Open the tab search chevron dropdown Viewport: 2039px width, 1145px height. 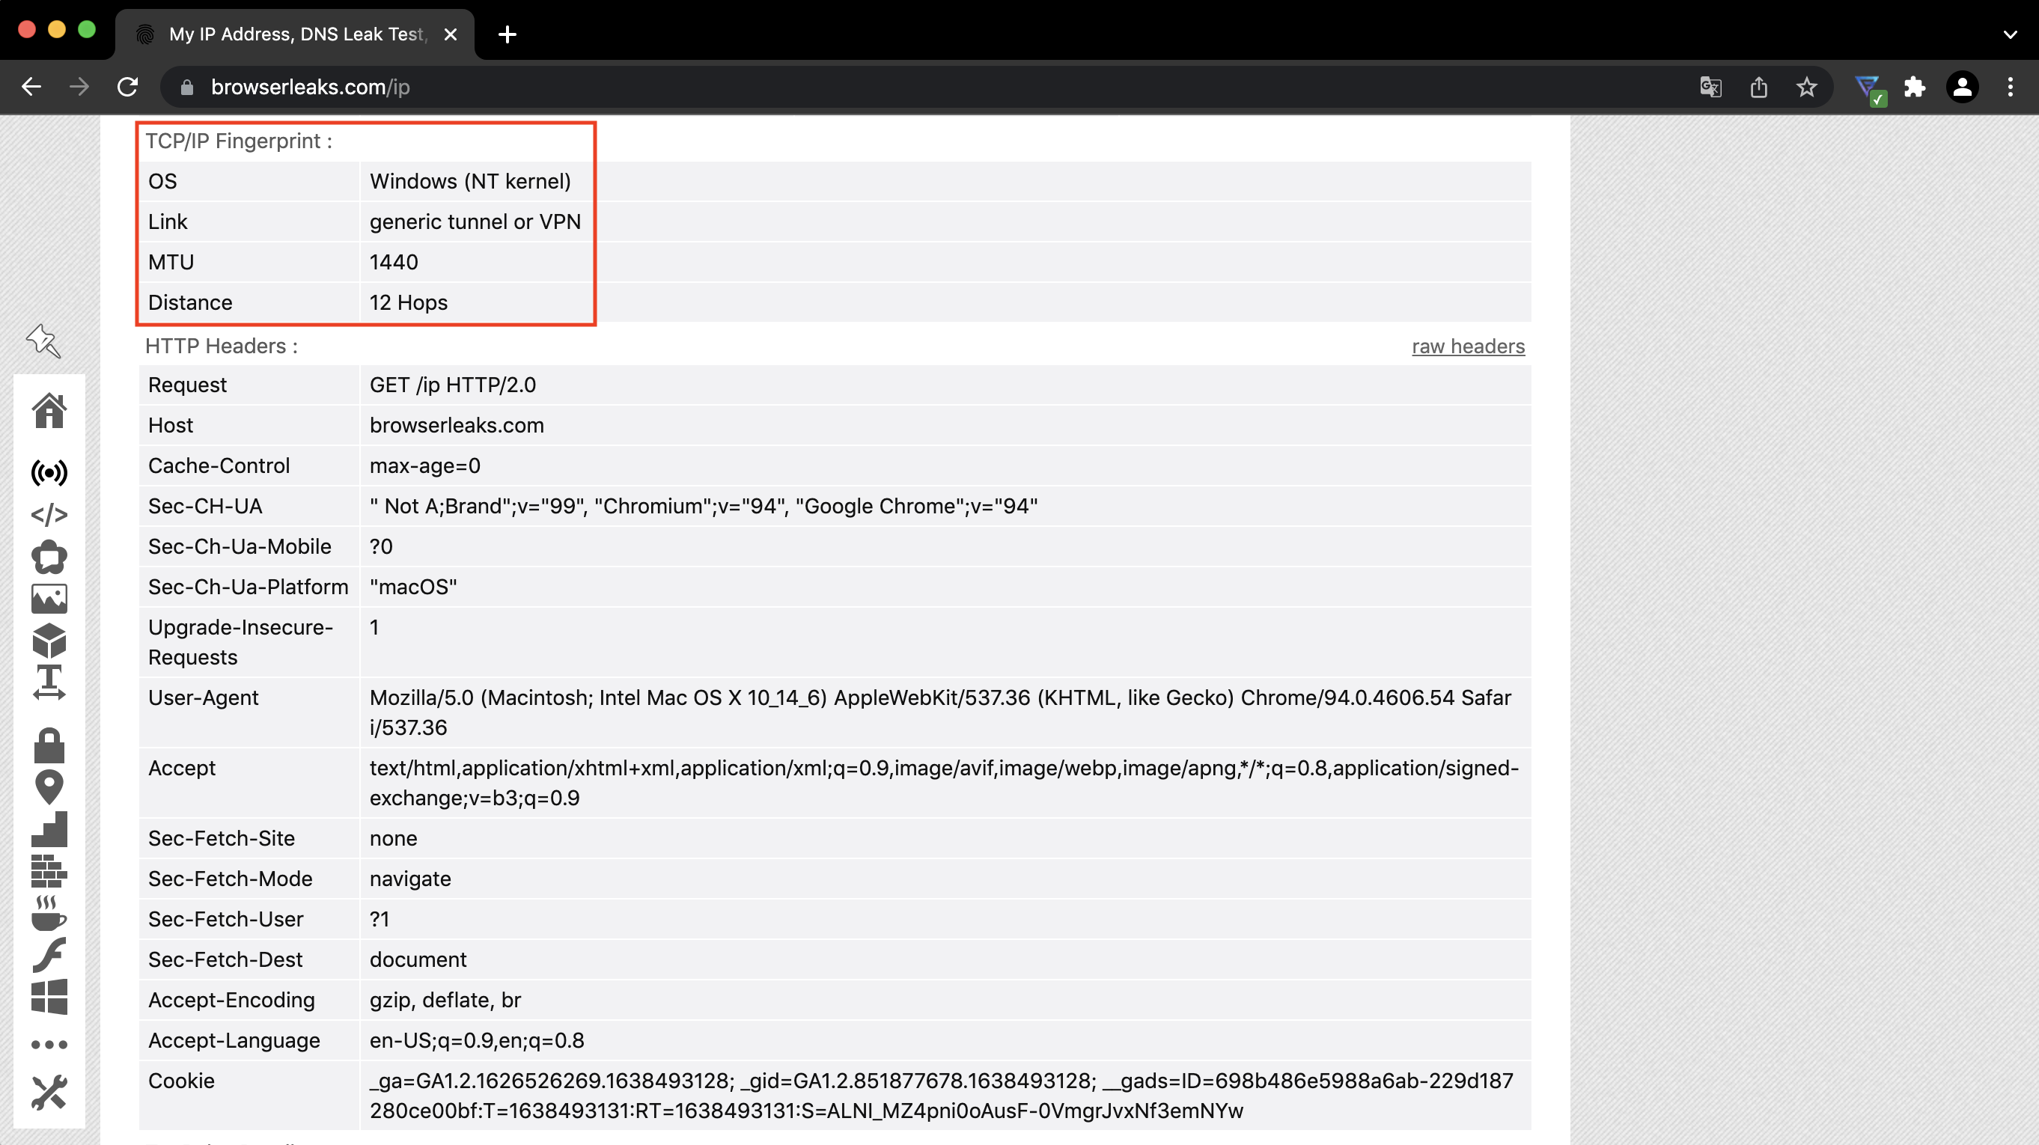2010,34
